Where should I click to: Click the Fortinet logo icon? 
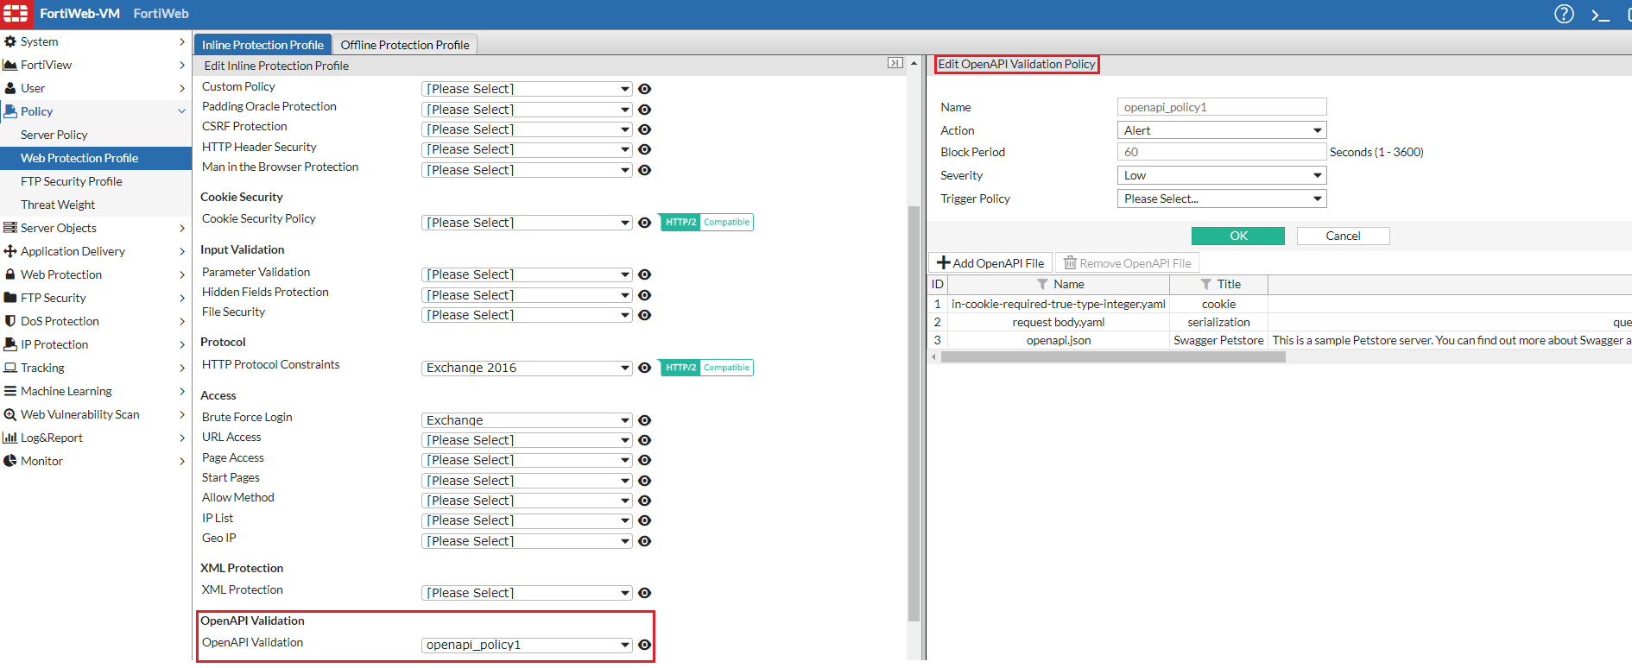16,14
